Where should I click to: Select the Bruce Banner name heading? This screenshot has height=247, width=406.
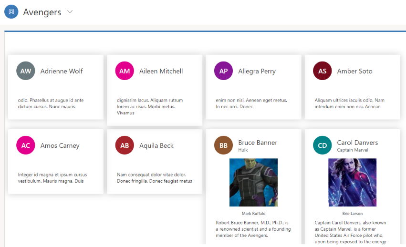coord(258,143)
